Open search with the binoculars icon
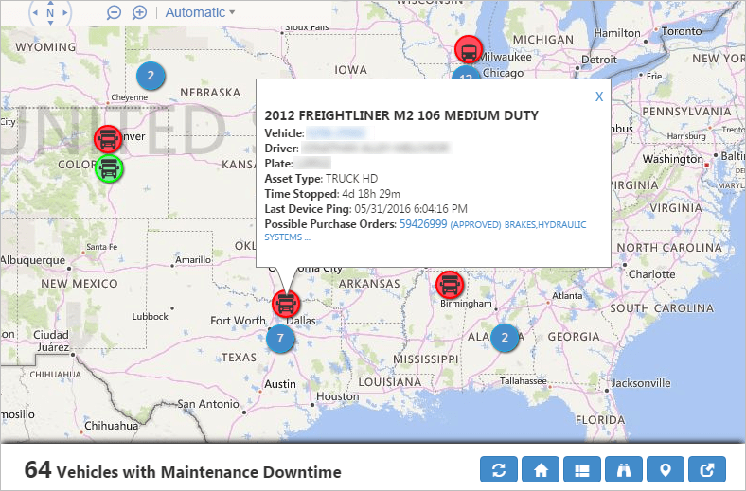 point(624,469)
